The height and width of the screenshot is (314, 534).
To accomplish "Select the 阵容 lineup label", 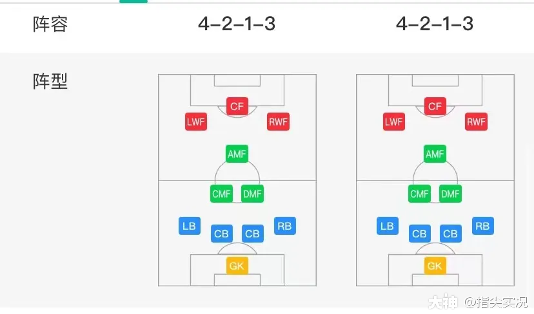I will tap(50, 24).
